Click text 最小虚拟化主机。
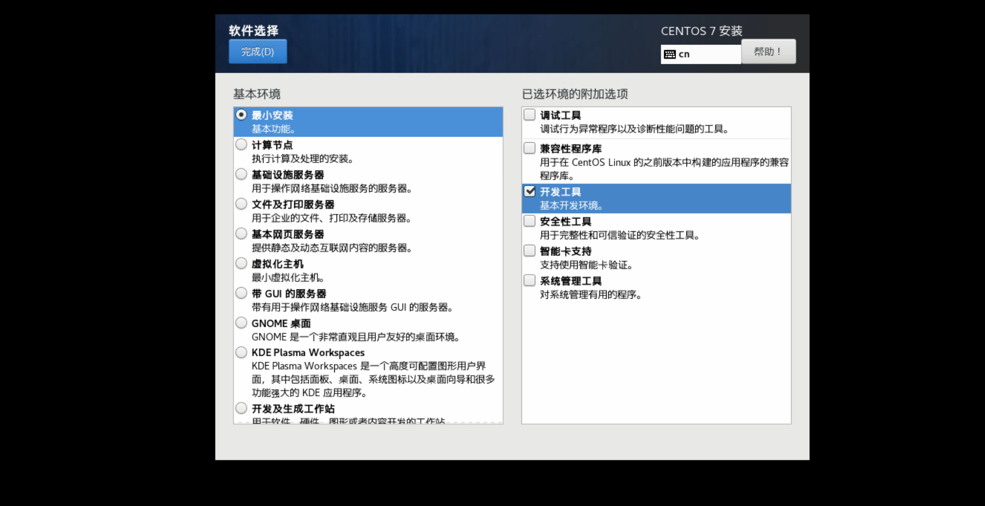Image resolution: width=985 pixels, height=506 pixels. click(288, 278)
